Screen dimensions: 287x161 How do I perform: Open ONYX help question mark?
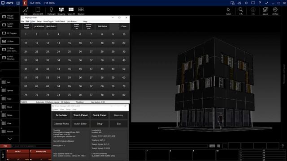[x=260, y=3]
